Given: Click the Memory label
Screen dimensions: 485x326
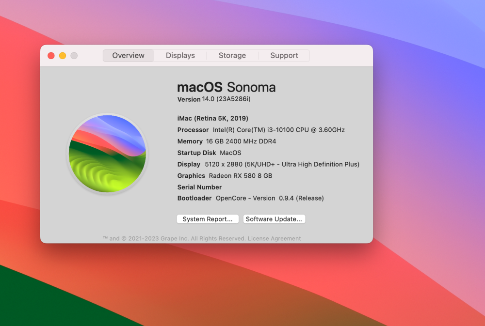Looking at the screenshot, I should click(x=190, y=141).
